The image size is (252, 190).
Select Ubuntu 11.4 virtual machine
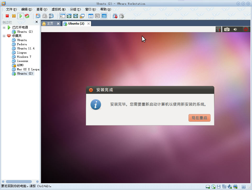pos(26,48)
